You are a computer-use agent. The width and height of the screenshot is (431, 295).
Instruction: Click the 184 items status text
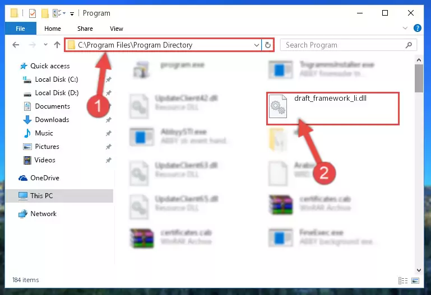click(26, 280)
